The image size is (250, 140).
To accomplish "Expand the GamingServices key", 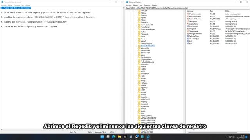I will (x=137, y=44).
